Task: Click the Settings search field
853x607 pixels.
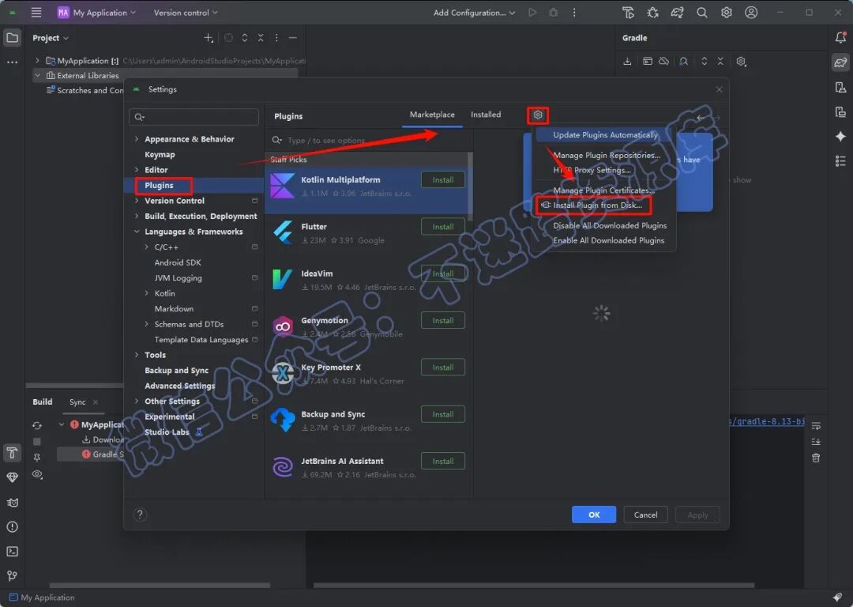Action: click(194, 116)
